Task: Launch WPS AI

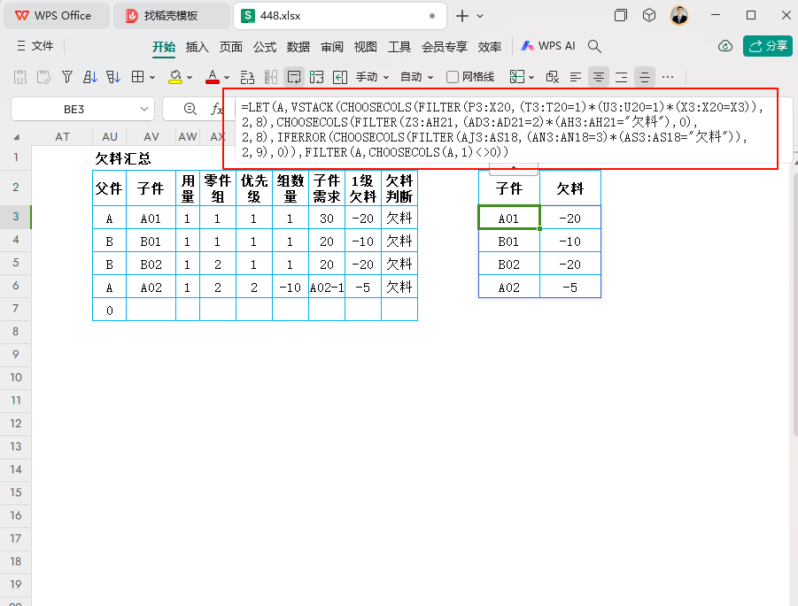Action: click(x=548, y=46)
